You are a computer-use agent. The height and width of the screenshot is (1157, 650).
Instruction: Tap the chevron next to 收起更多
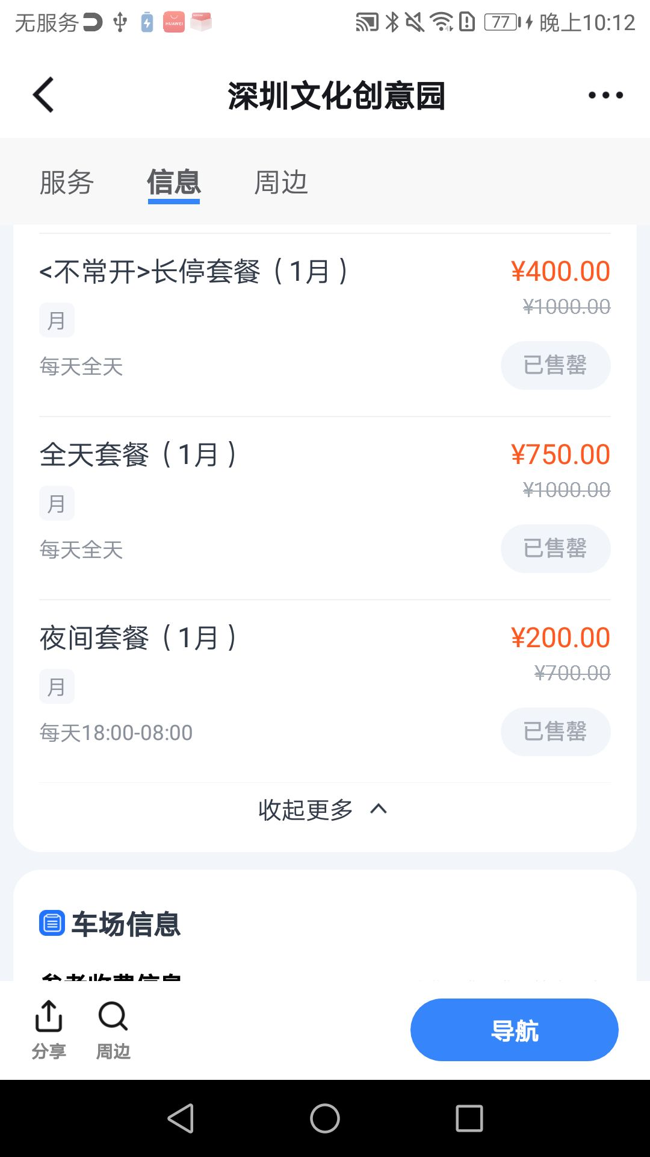[379, 809]
